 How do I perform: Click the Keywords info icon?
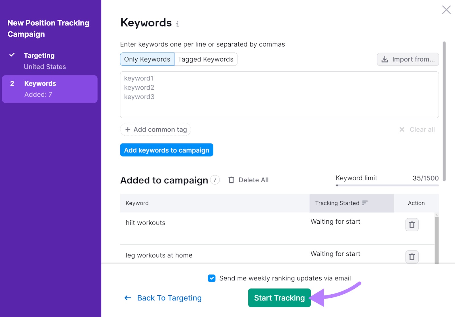tap(177, 24)
